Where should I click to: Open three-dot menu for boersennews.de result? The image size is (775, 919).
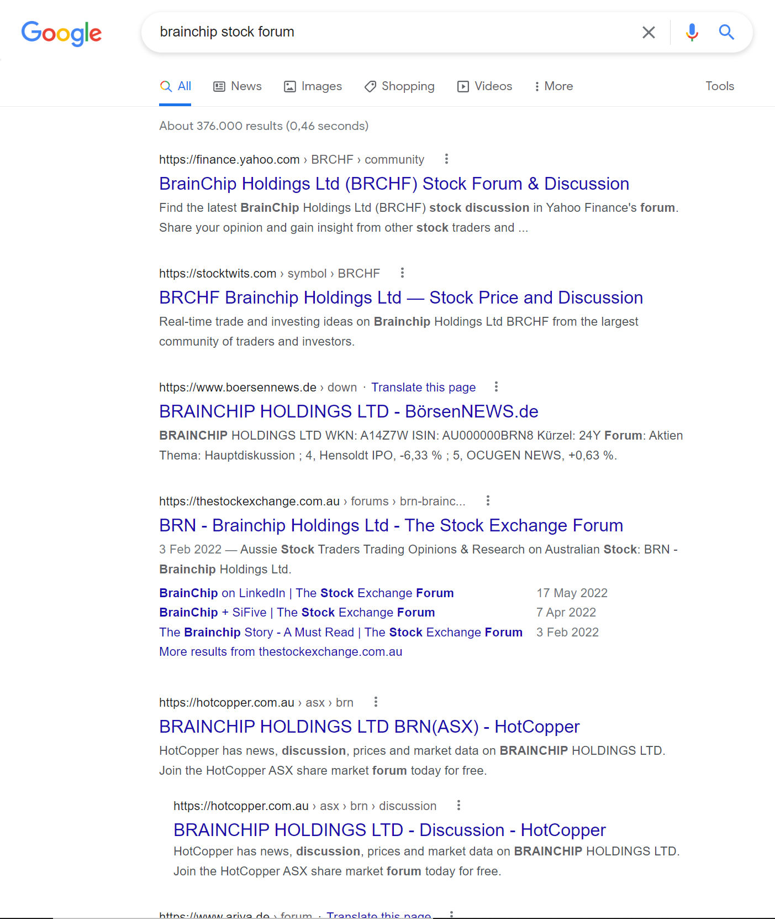(x=496, y=387)
